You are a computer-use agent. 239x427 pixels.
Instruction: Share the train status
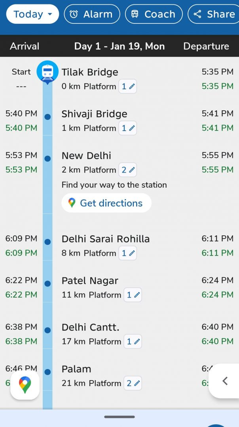coord(214,14)
